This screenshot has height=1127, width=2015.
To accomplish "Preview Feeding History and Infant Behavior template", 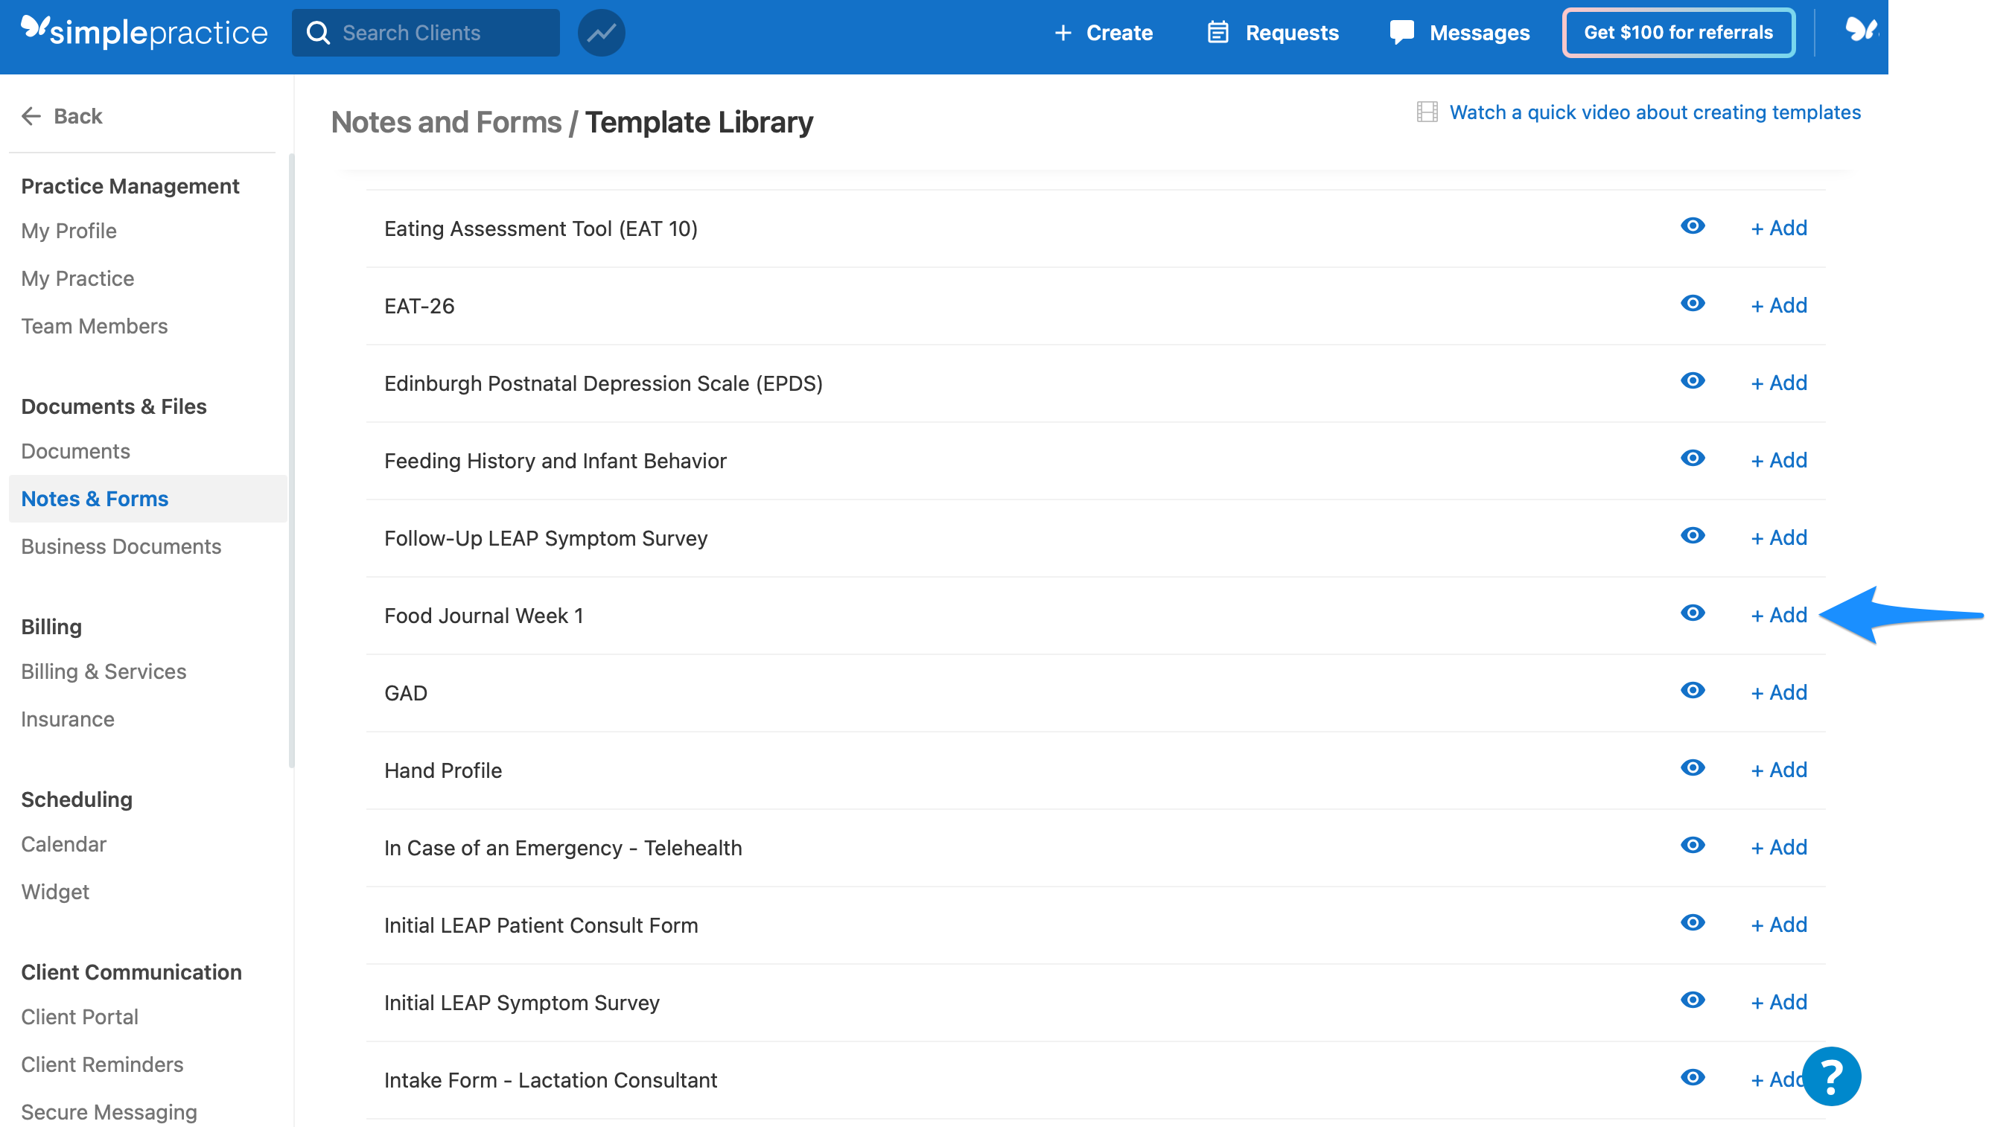I will coord(1693,459).
